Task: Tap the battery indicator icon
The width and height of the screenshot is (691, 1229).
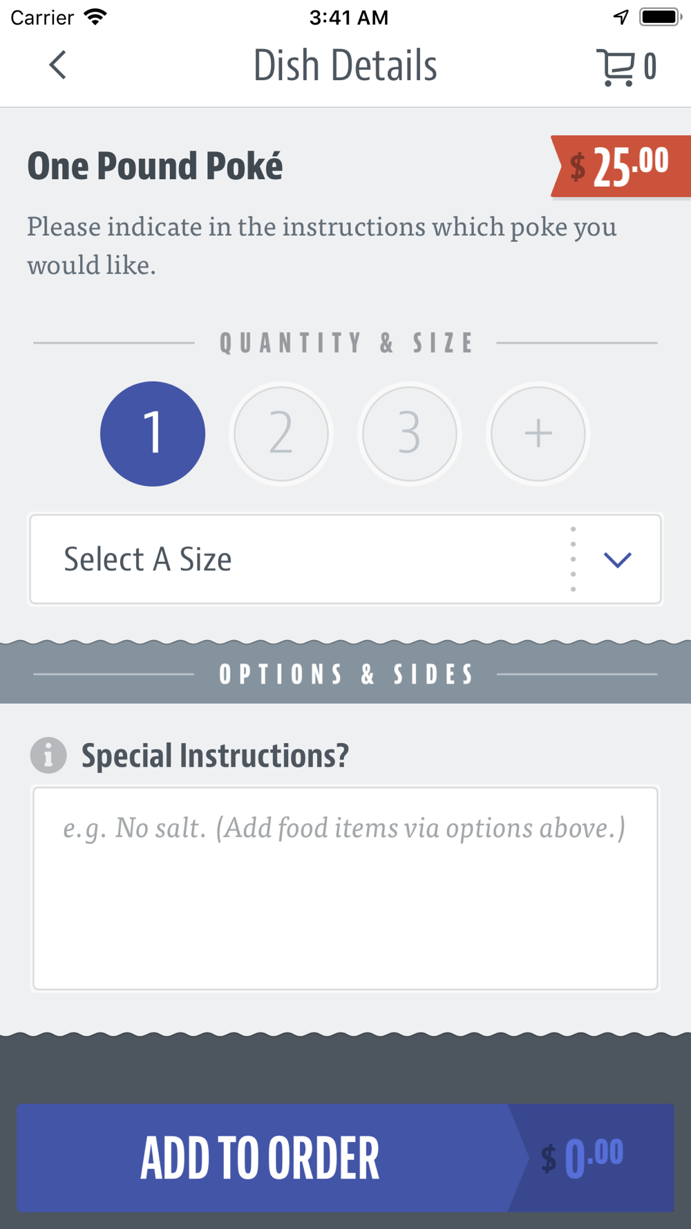Action: coord(661,17)
